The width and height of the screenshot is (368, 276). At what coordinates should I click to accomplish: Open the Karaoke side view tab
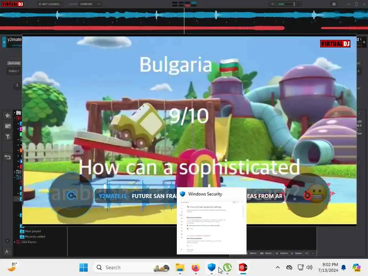pyautogui.click(x=296, y=253)
